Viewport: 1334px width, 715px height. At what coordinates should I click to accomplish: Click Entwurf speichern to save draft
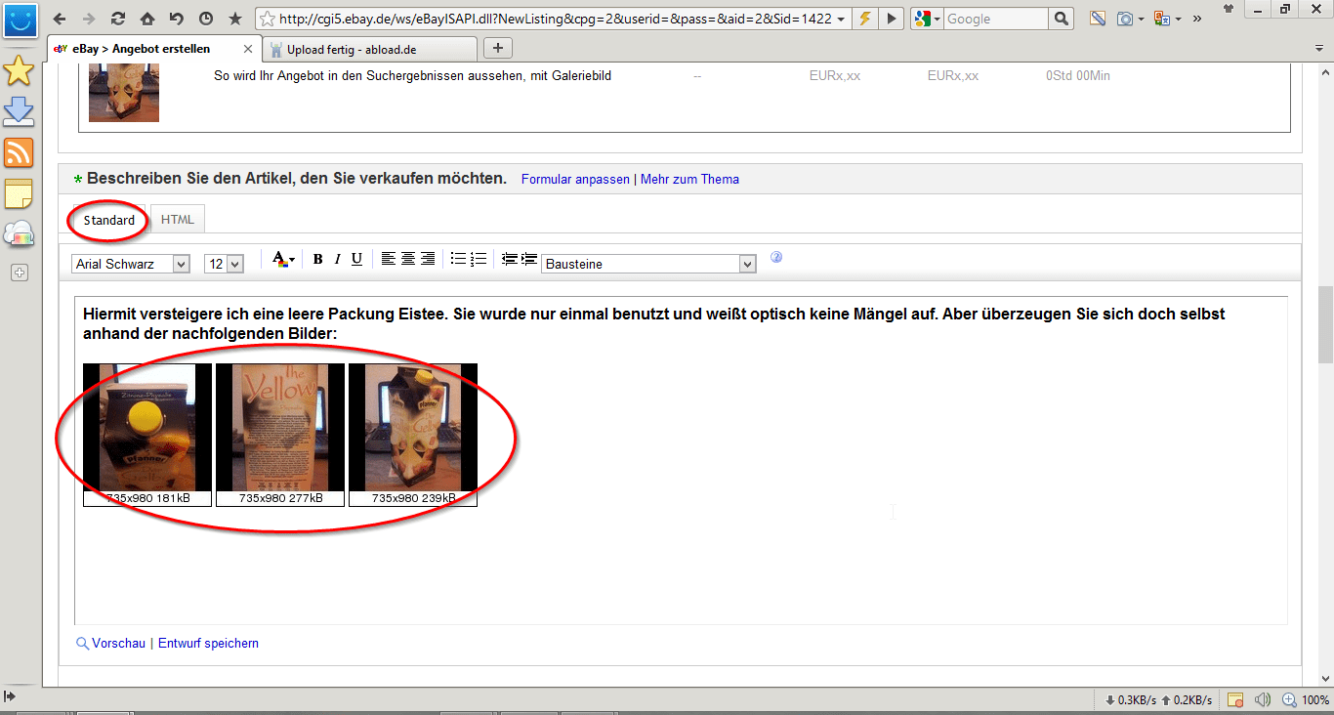click(208, 644)
